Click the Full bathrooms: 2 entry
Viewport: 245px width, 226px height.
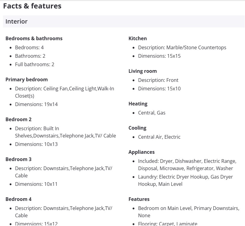click(x=35, y=64)
